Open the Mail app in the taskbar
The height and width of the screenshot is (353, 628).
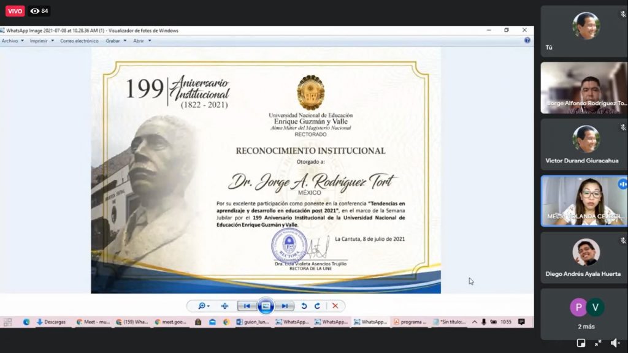pos(212,322)
